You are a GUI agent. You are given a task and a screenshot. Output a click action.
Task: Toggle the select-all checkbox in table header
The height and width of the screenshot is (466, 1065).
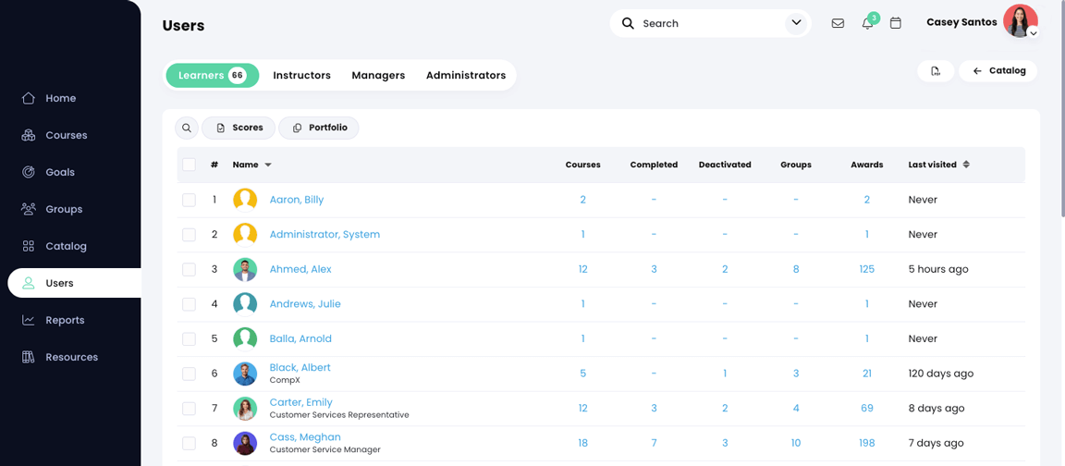[189, 165]
